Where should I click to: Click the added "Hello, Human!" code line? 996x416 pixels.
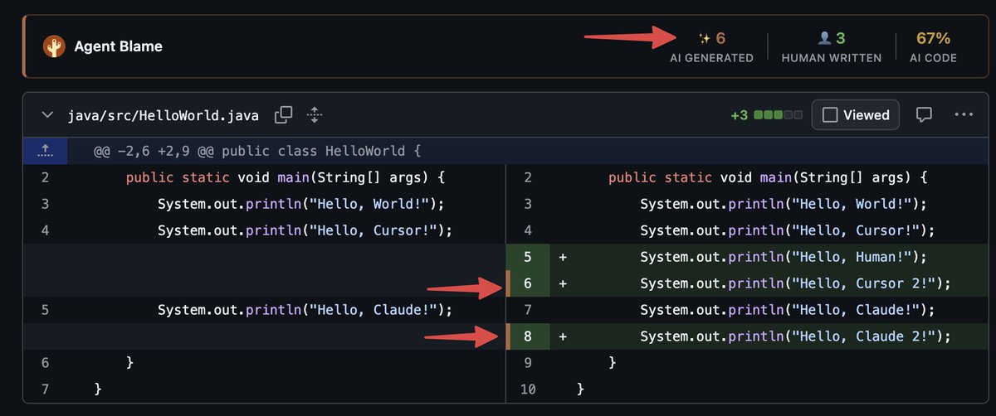click(784, 257)
